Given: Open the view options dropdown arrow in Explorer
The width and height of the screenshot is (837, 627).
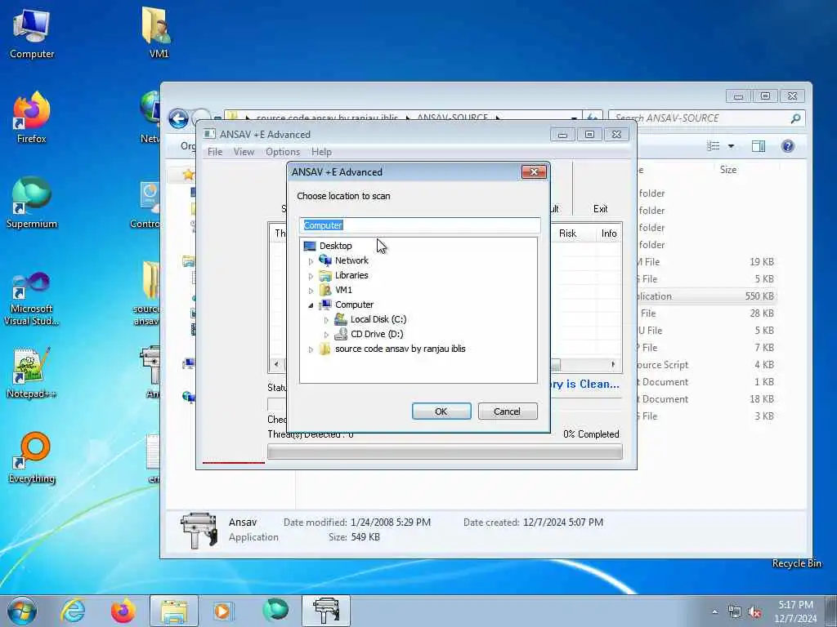Looking at the screenshot, I should point(731,146).
